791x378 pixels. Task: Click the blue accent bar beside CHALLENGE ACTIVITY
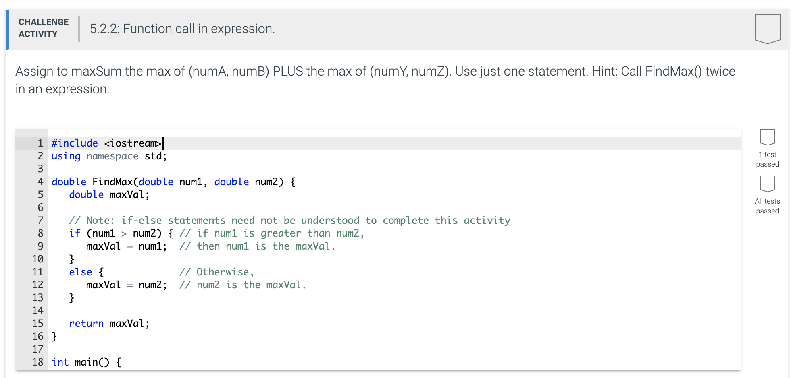[x=7, y=28]
